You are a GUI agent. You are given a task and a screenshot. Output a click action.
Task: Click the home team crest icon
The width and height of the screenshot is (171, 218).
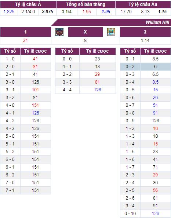59,32
